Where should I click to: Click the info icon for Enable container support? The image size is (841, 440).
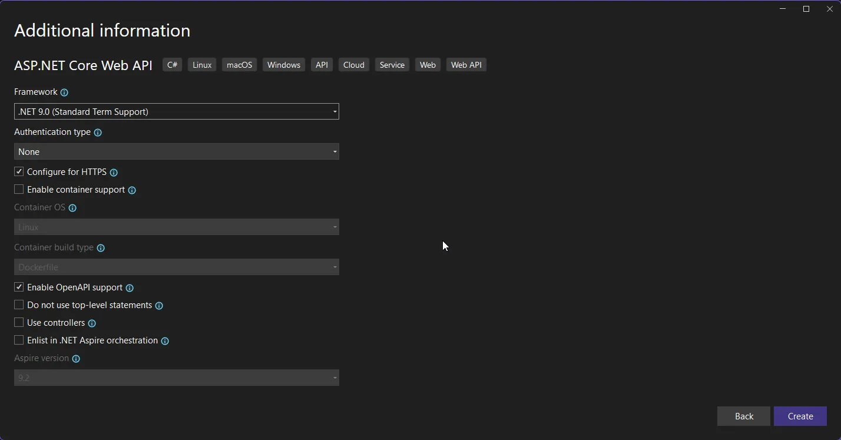[x=133, y=190]
